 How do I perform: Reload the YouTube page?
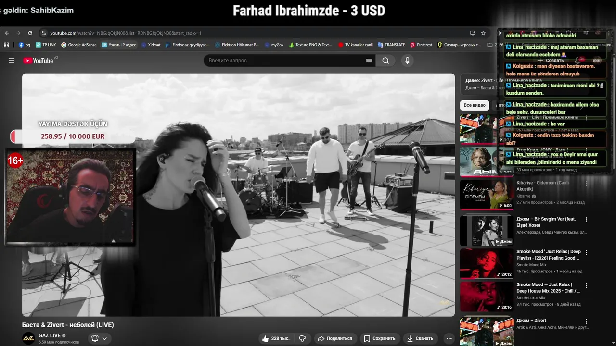click(x=30, y=33)
